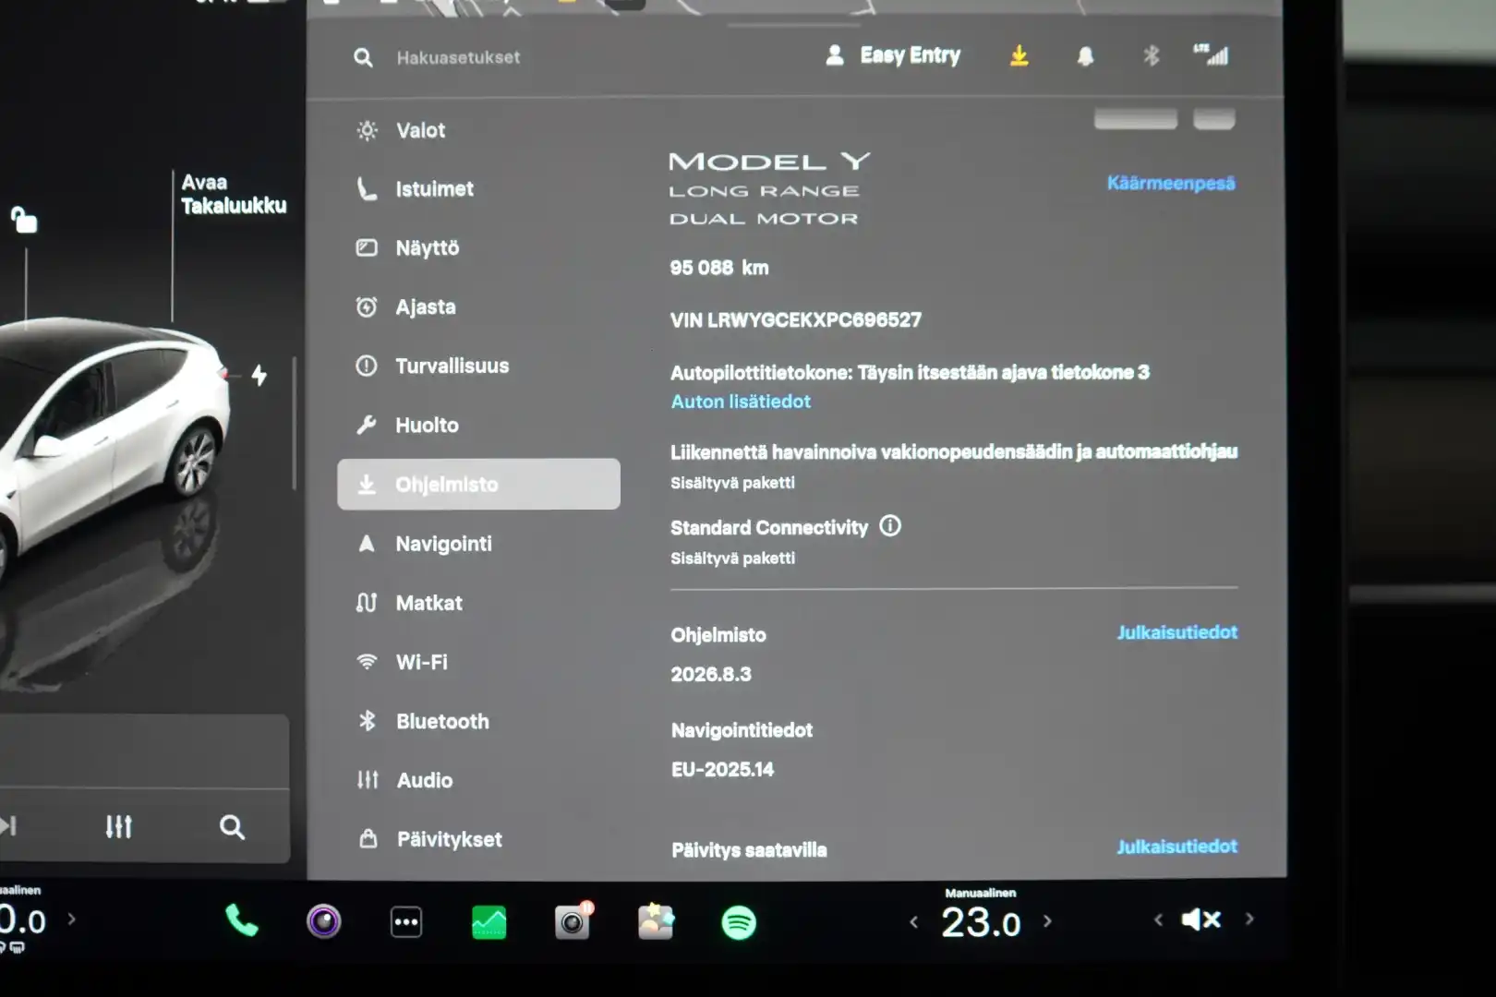This screenshot has height=997, width=1496.
Task: Increase driver temperature with right arrow
Action: (x=71, y=919)
